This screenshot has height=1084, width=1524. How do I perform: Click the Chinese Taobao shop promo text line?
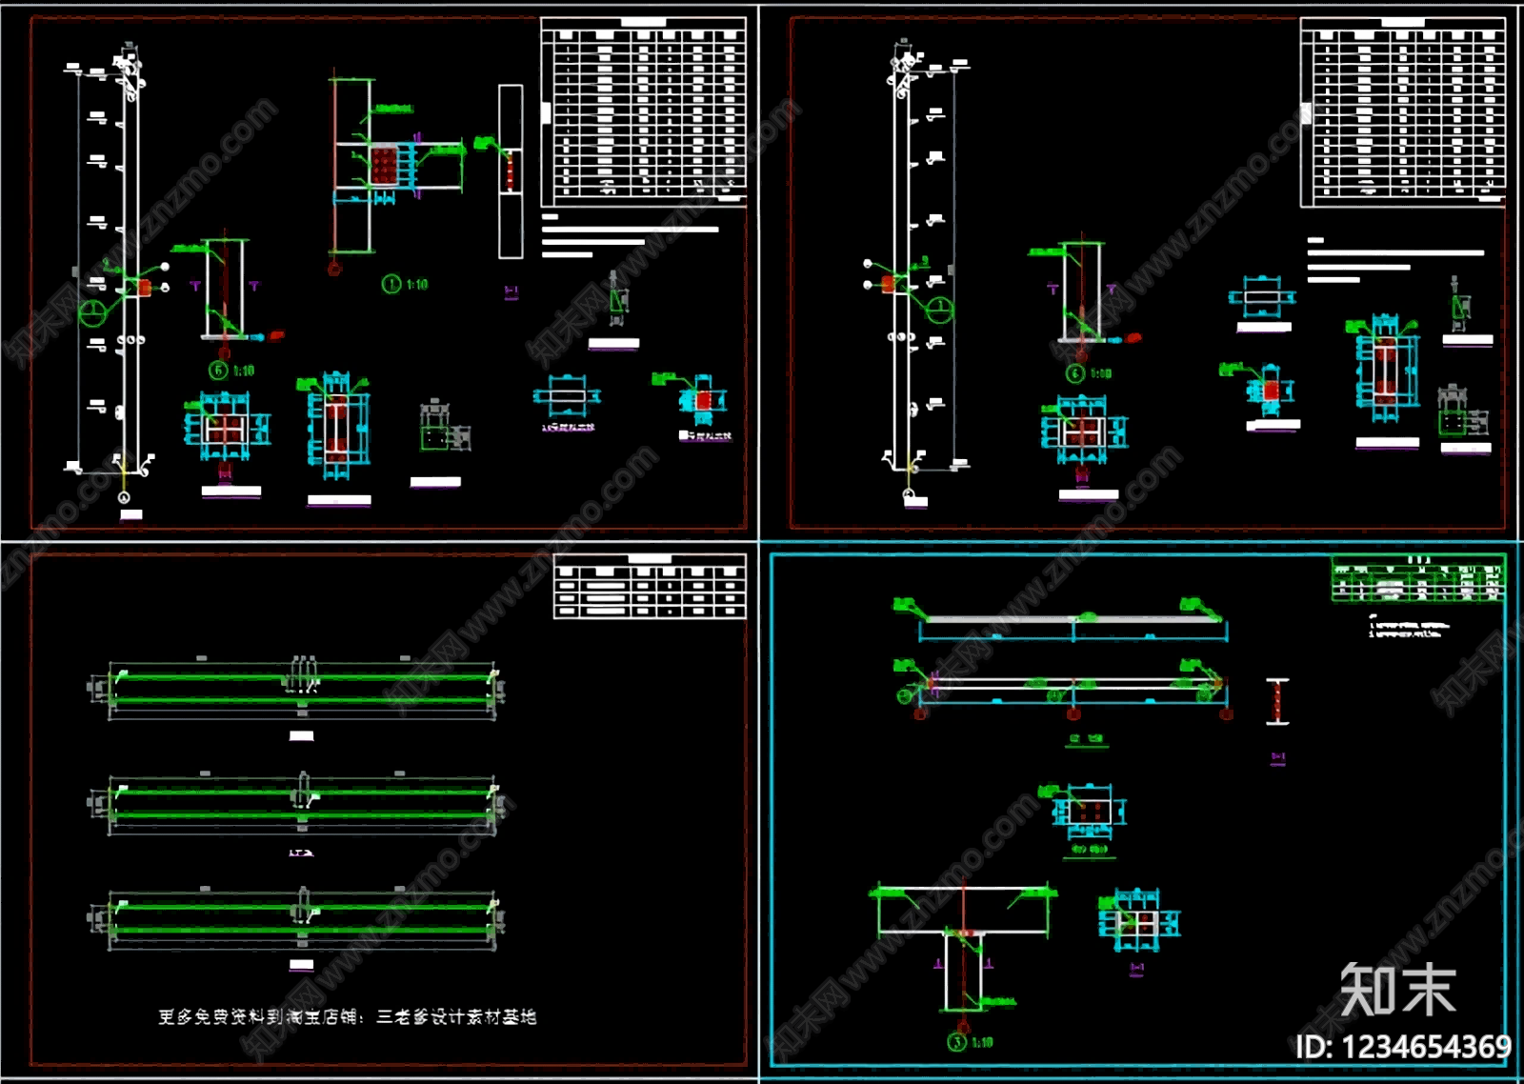[x=347, y=1017]
